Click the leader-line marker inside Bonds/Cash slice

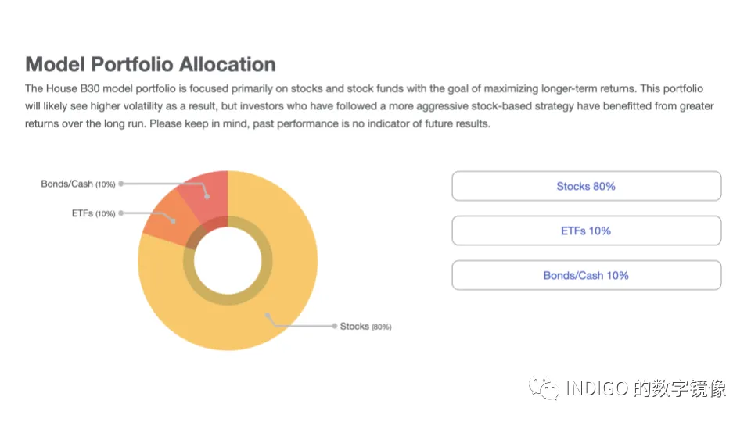[209, 198]
